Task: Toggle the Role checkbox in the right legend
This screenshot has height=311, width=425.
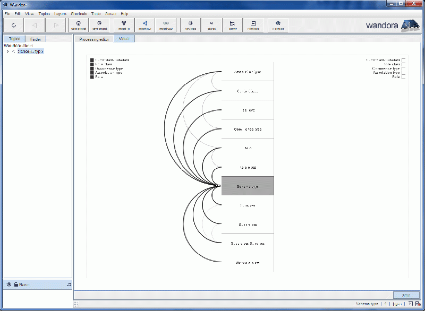Action: (404, 76)
